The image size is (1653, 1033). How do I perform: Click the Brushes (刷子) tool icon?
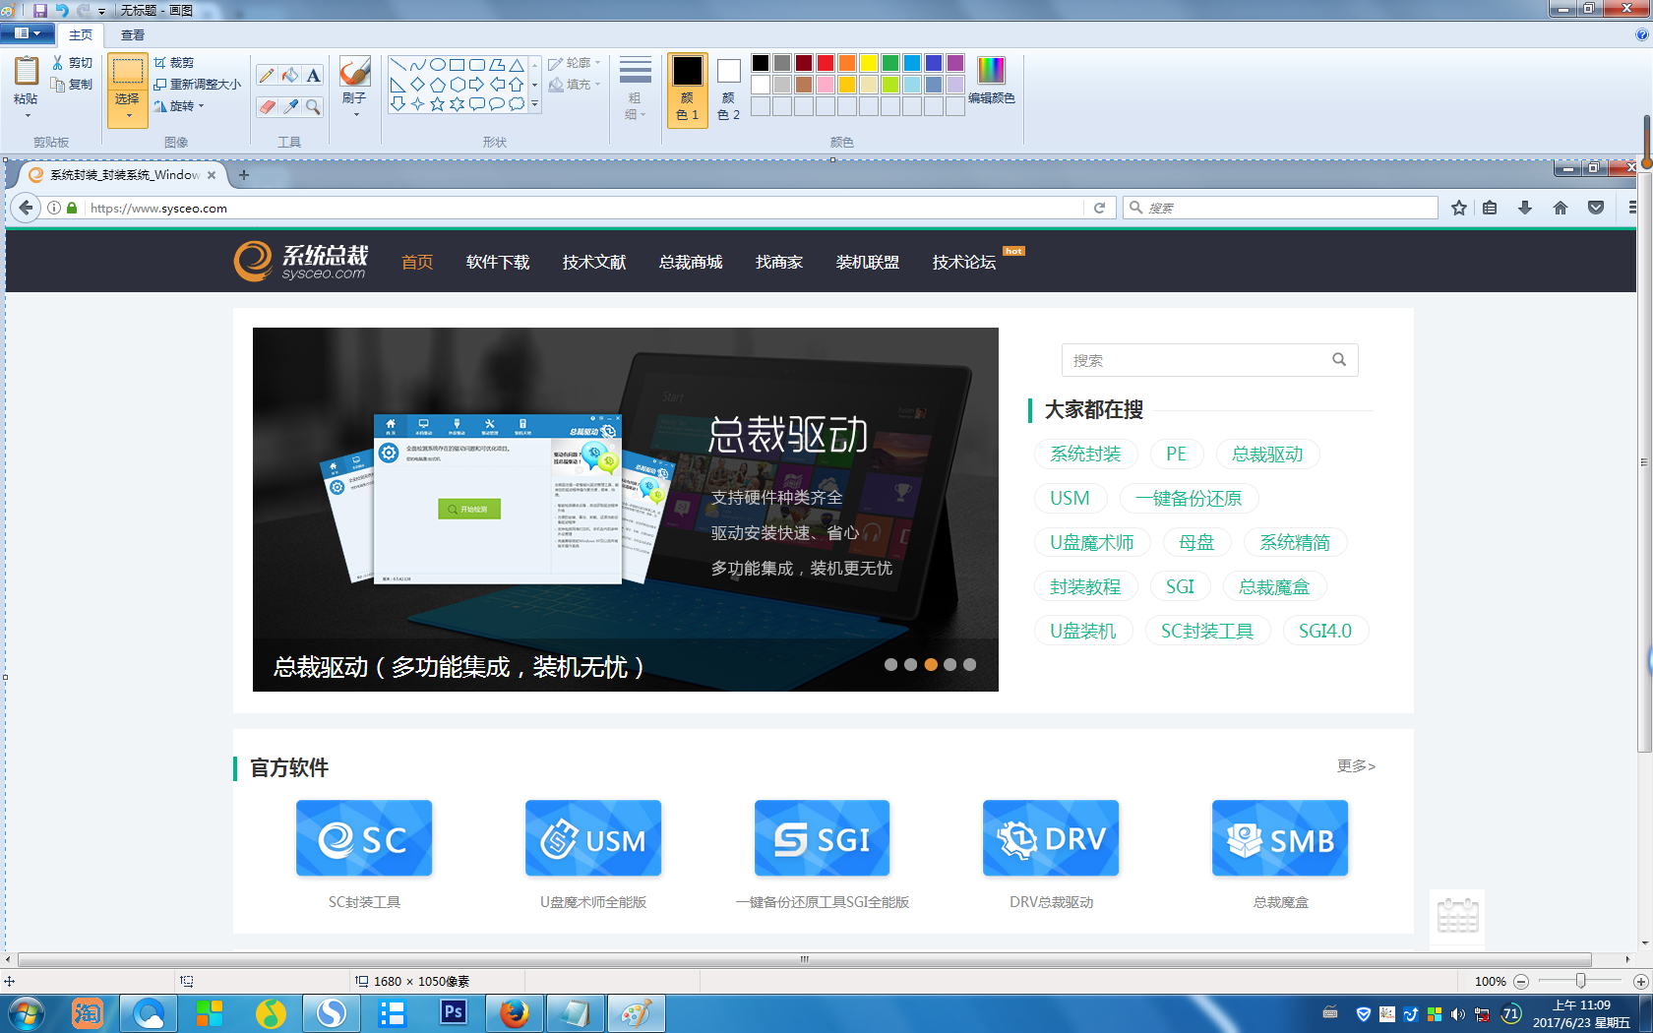click(x=354, y=72)
